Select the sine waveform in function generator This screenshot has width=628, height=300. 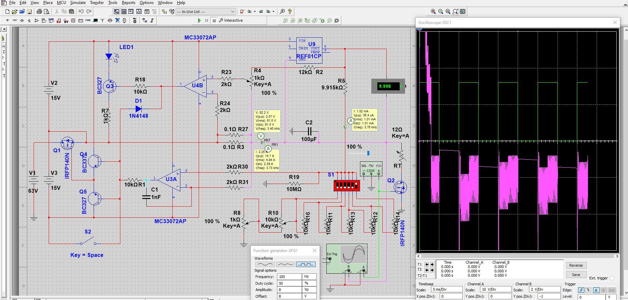click(x=265, y=264)
